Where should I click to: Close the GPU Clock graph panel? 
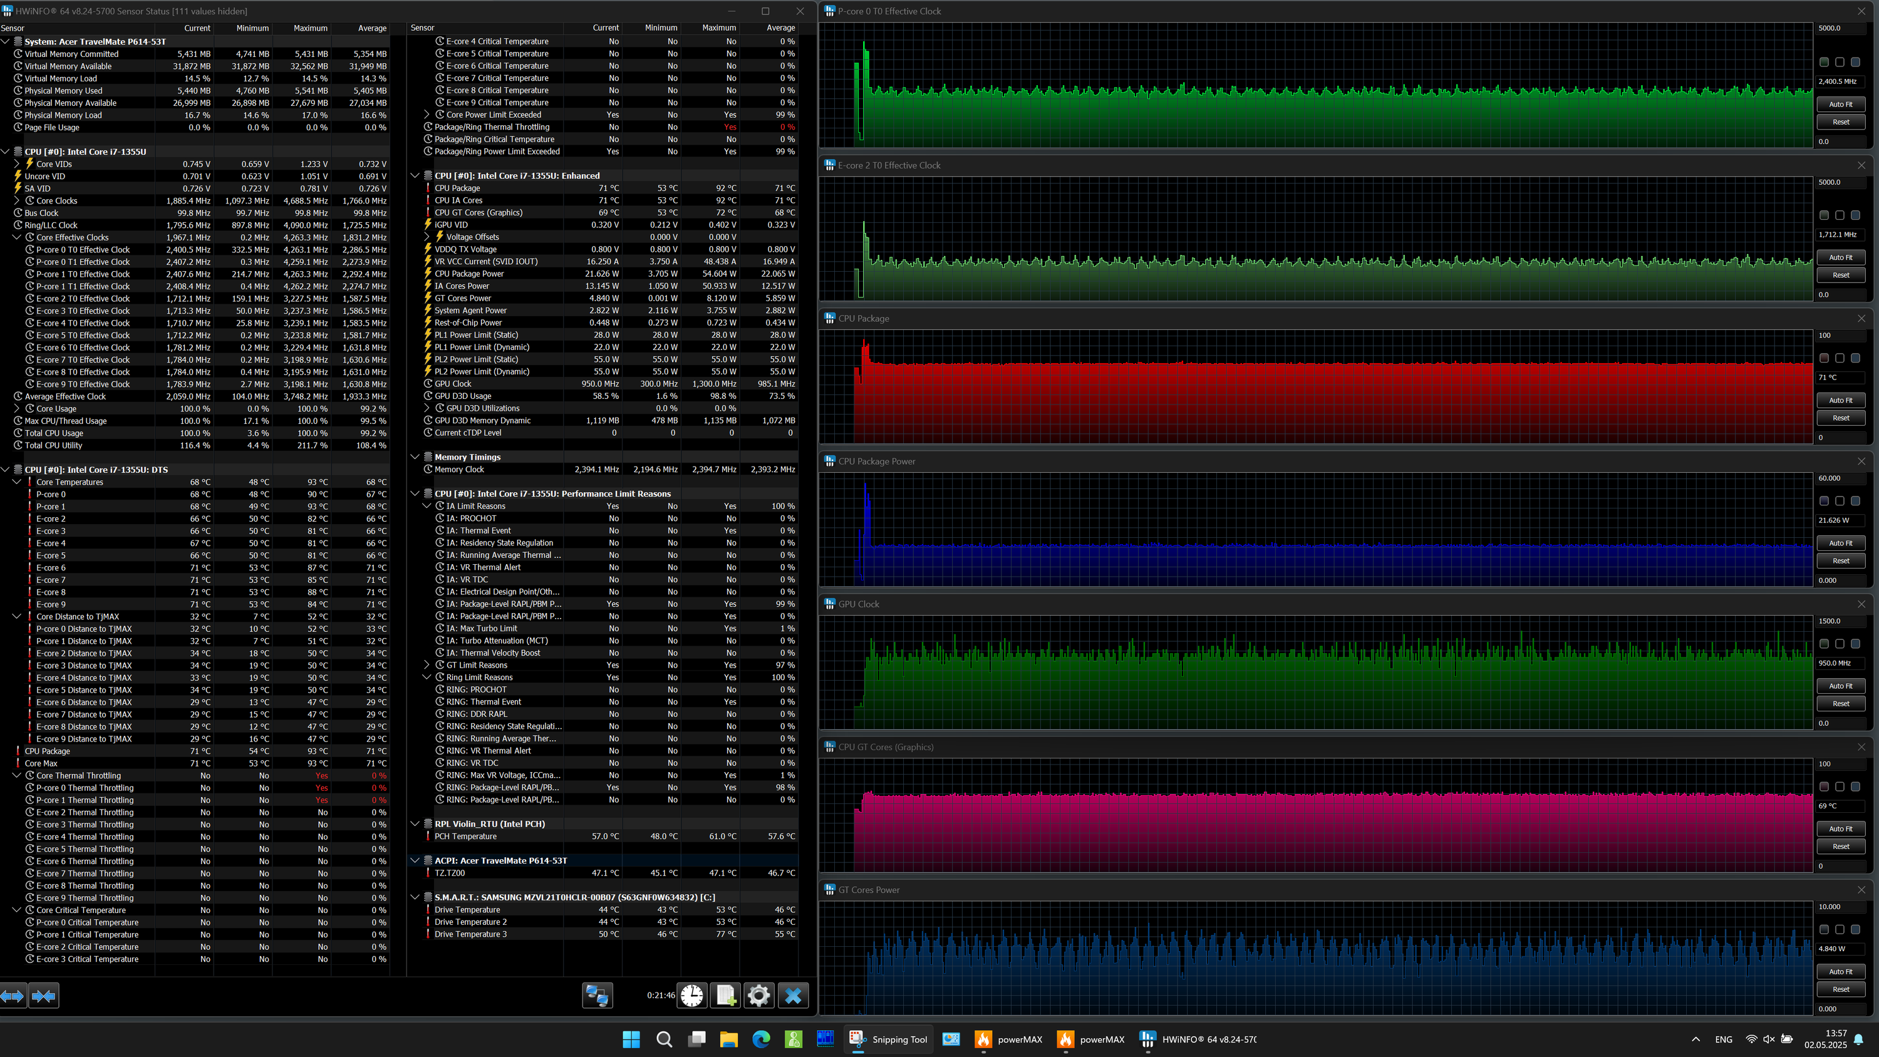tap(1861, 604)
